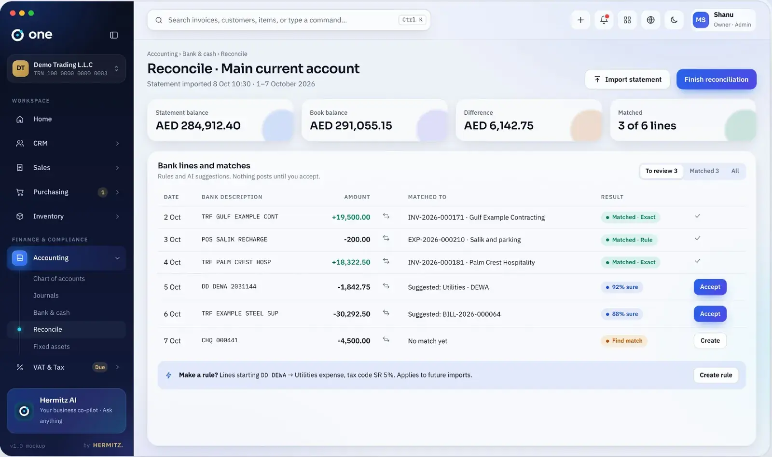This screenshot has width=772, height=457.
Task: Switch to the 'To review 3' tab
Action: click(x=661, y=171)
